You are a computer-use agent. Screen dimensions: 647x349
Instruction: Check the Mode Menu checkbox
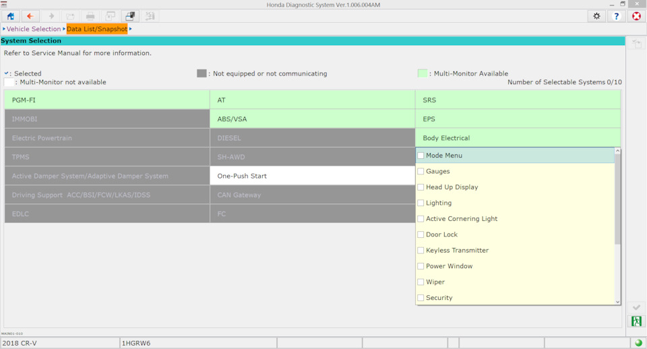421,156
